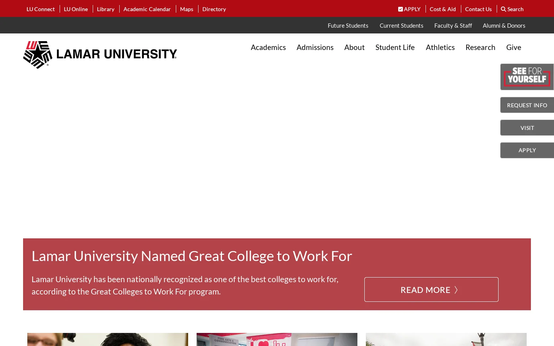Open the About menu
This screenshot has height=346, width=554.
(x=354, y=47)
